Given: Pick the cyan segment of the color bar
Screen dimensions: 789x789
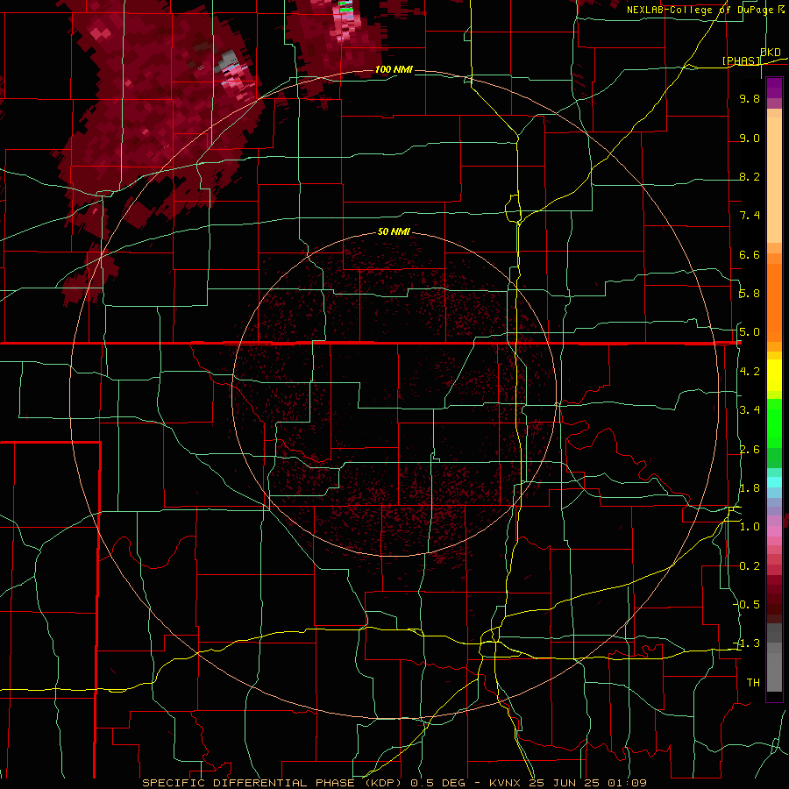Looking at the screenshot, I should 774,482.
